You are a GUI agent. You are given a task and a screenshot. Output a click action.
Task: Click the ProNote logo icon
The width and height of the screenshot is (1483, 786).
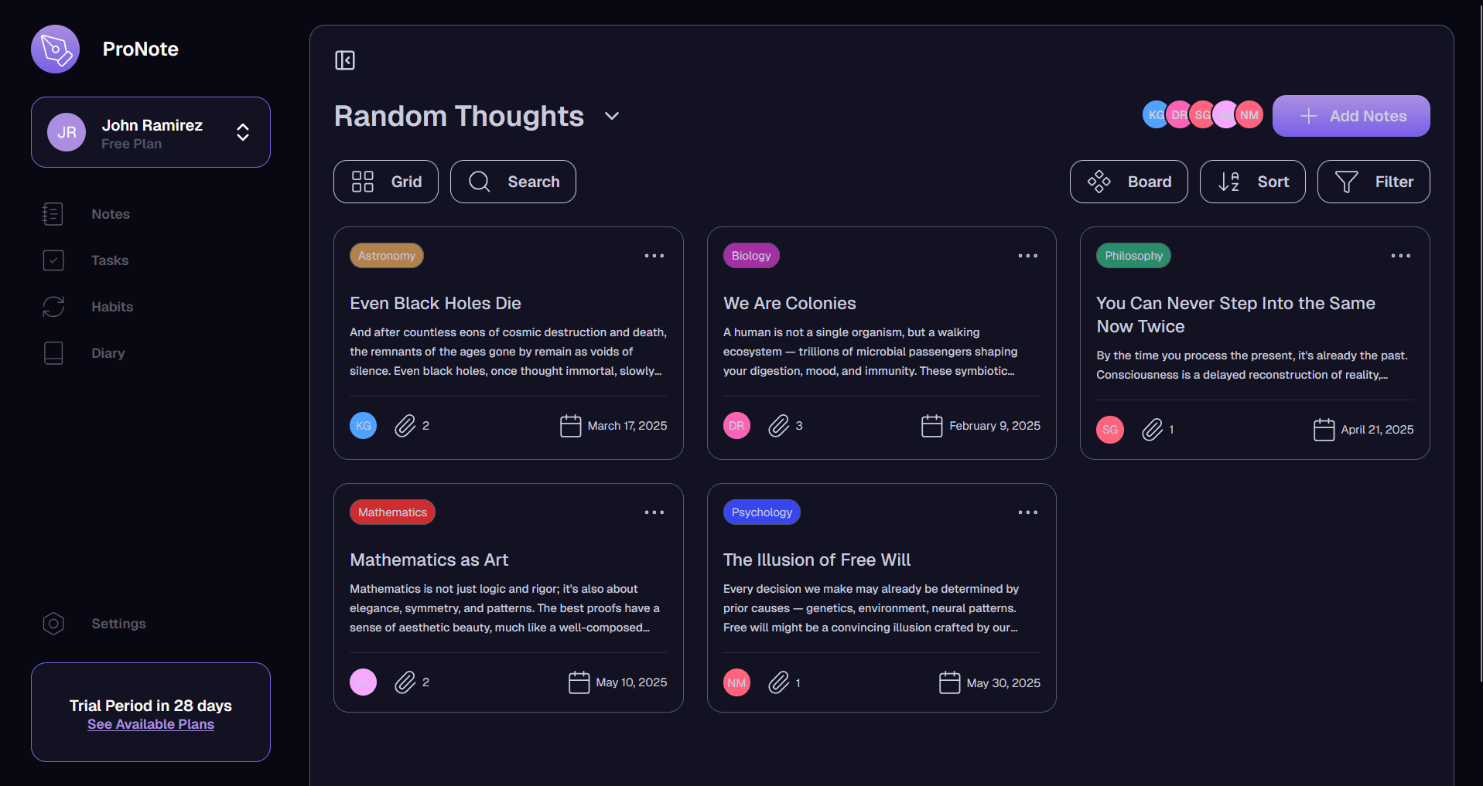[x=55, y=49]
